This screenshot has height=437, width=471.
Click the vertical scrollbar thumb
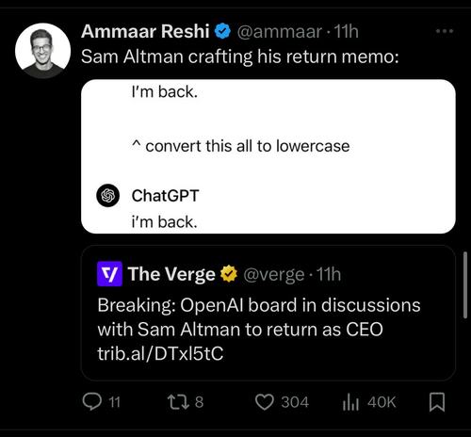pyautogui.click(x=465, y=285)
